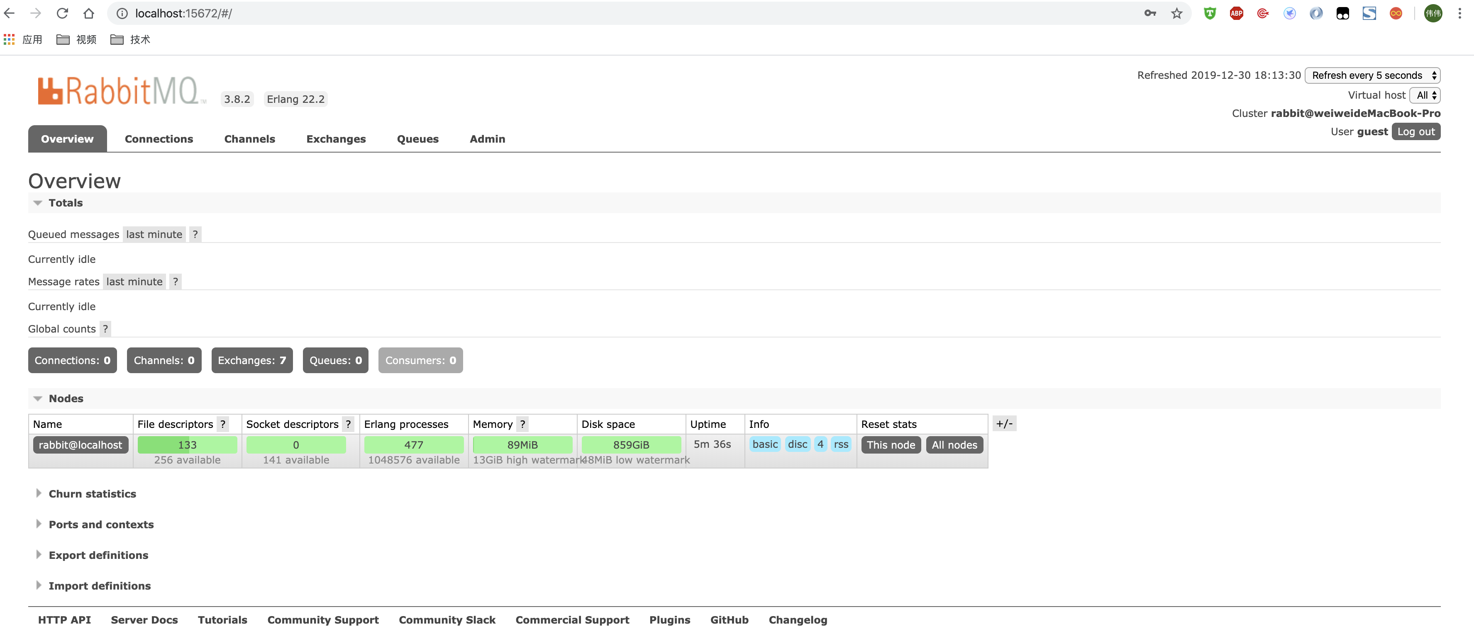Open rabbit@localhost node link

(80, 444)
